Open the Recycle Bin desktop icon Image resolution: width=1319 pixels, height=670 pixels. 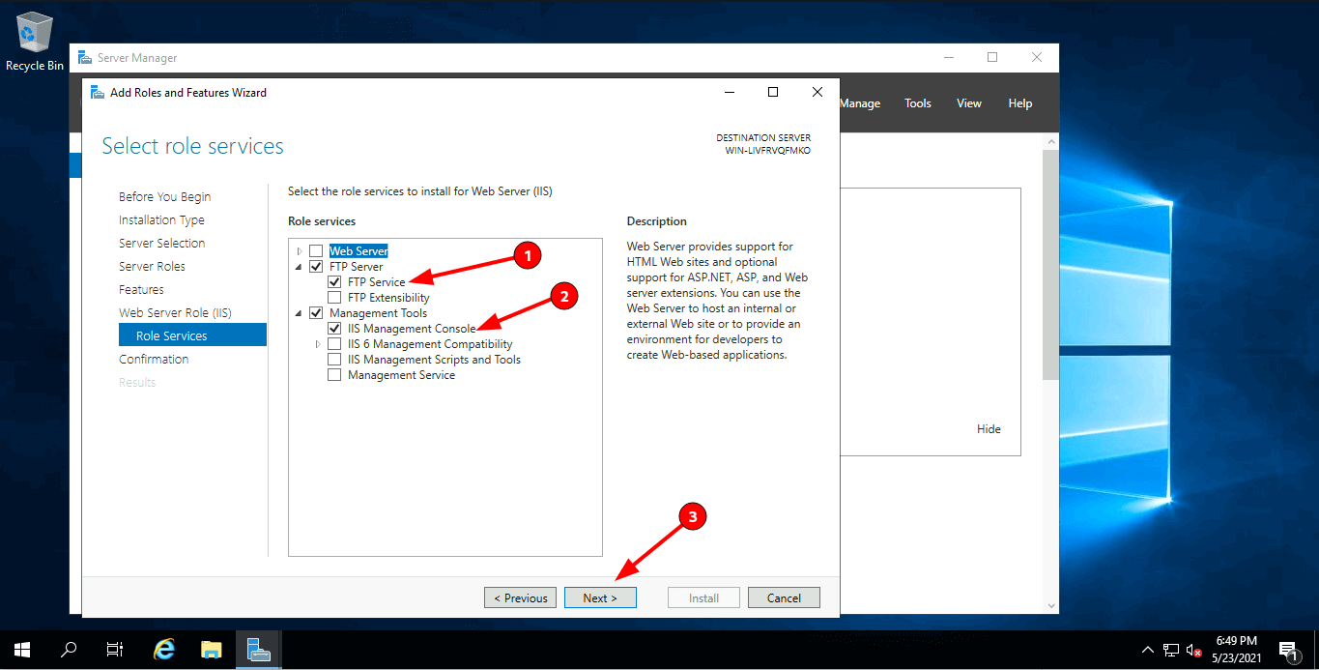34,41
